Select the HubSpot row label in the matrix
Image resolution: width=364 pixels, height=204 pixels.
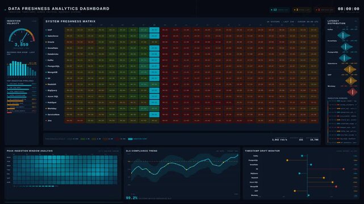click(x=52, y=103)
